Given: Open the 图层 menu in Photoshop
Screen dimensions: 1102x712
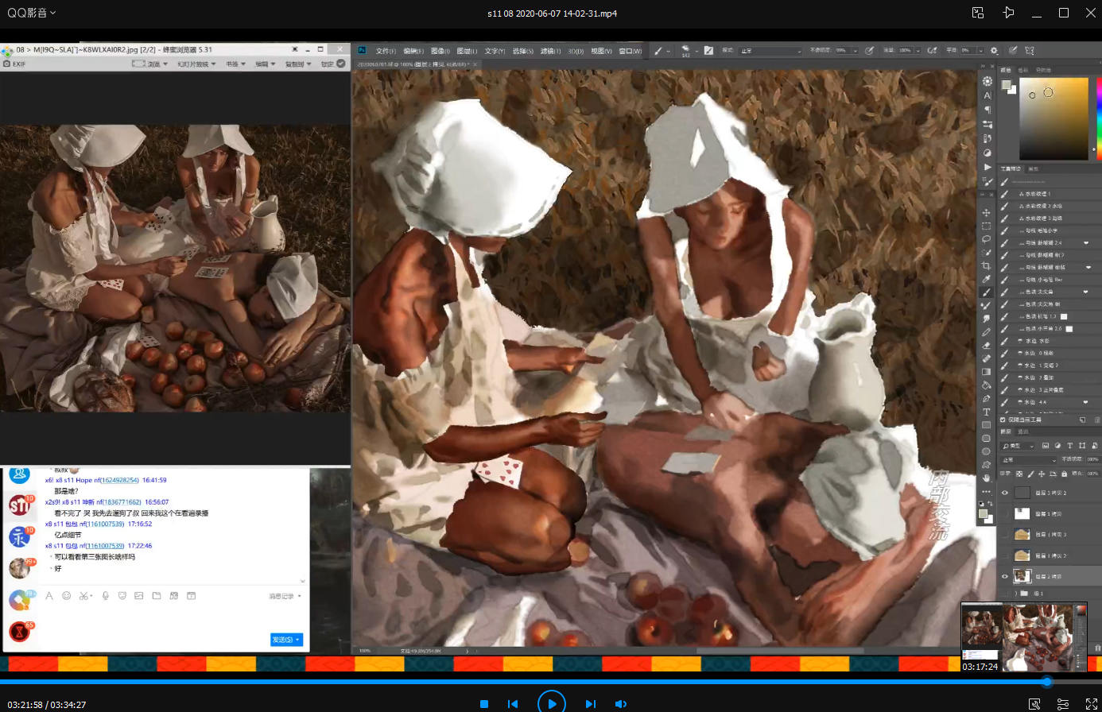Looking at the screenshot, I should tap(467, 51).
